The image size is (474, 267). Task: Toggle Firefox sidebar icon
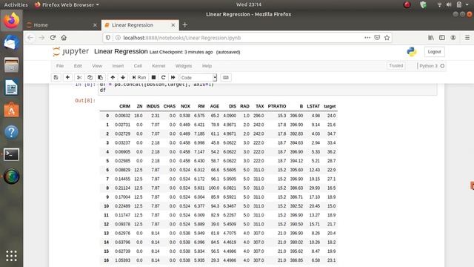442,38
